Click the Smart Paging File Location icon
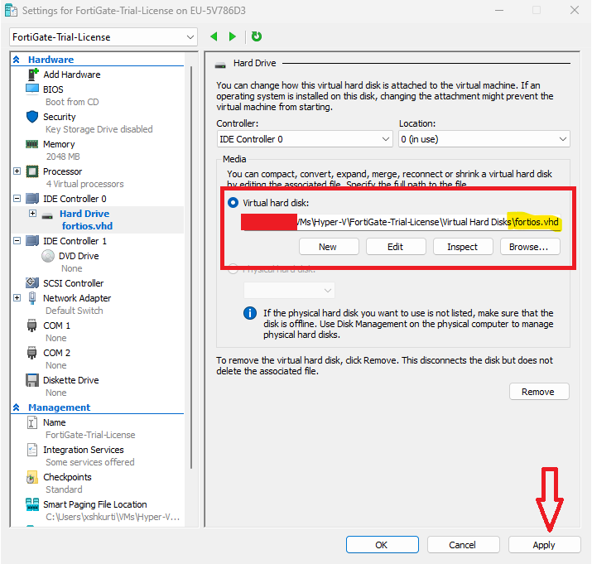 [32, 504]
